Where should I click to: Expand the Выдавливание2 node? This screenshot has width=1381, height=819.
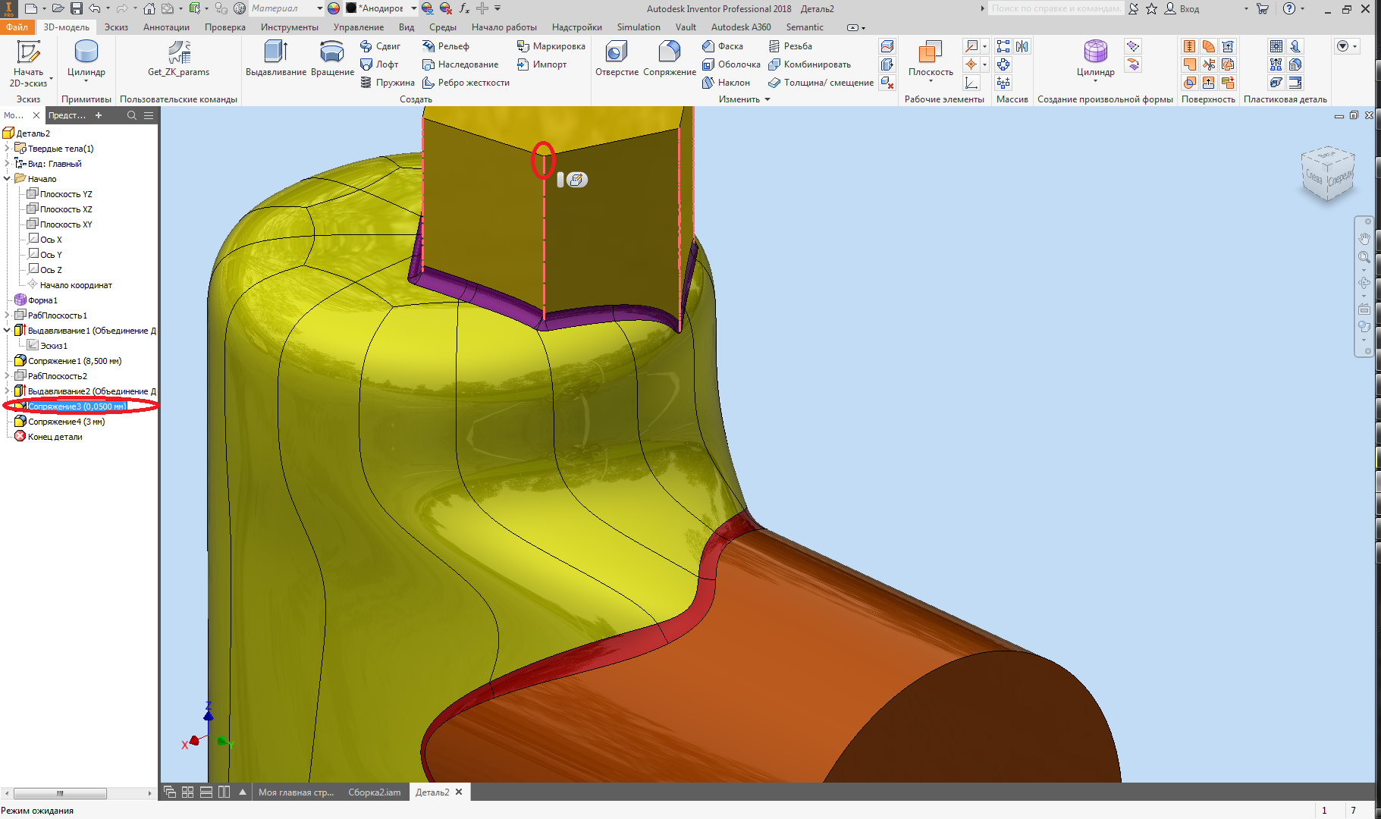click(7, 391)
